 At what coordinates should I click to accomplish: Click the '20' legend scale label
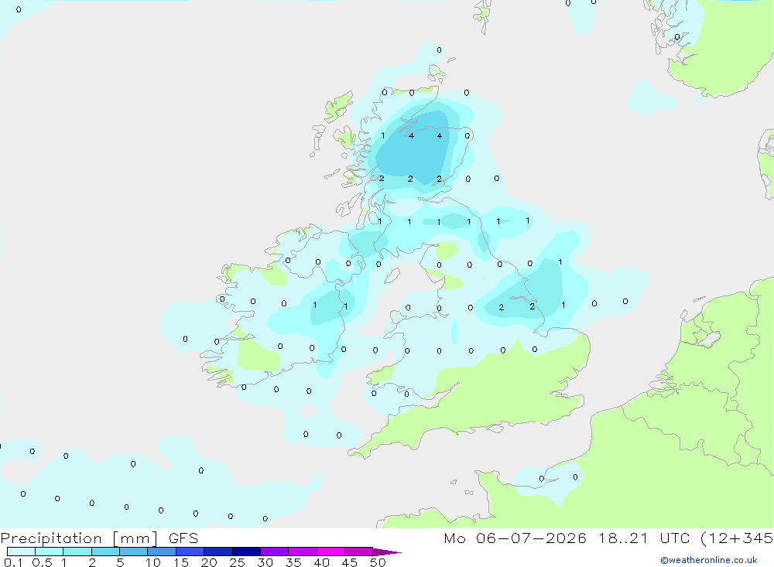[209, 562]
